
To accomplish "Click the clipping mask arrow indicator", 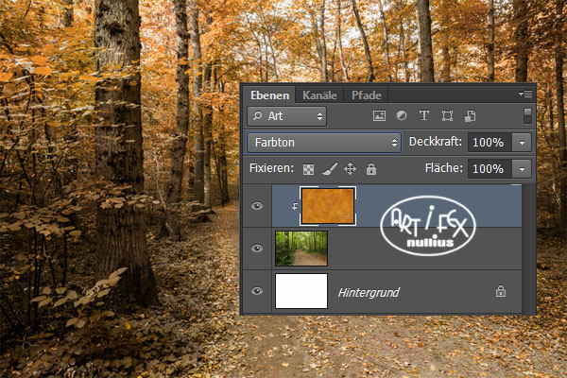I will click(294, 206).
